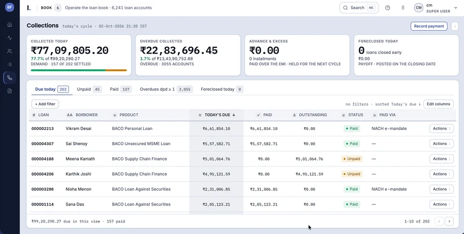Click loan number 000001114

42,204
